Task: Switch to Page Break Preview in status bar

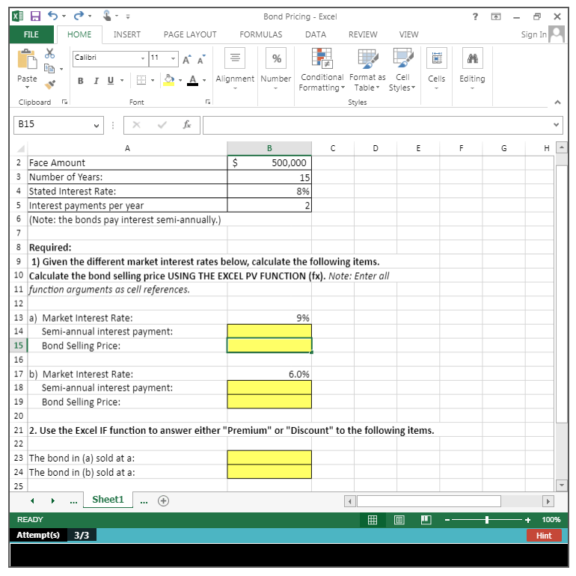Action: click(426, 520)
